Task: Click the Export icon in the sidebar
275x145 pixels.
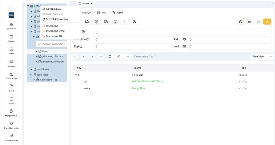Action: point(11,88)
